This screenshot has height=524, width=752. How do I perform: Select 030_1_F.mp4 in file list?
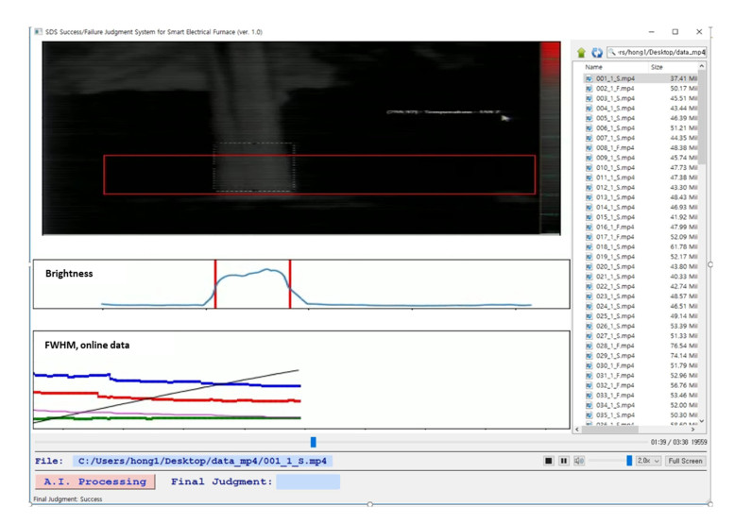click(x=615, y=365)
